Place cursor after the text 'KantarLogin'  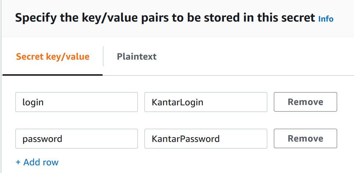click(x=204, y=102)
